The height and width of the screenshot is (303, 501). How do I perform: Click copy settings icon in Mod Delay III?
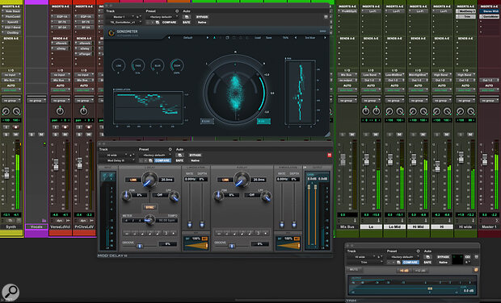click(150, 160)
